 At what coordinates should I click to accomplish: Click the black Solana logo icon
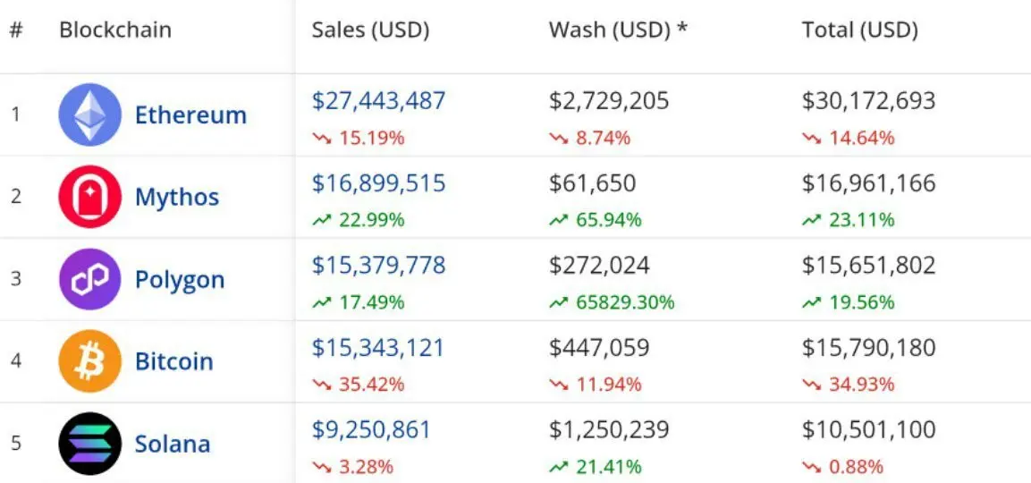coord(90,443)
